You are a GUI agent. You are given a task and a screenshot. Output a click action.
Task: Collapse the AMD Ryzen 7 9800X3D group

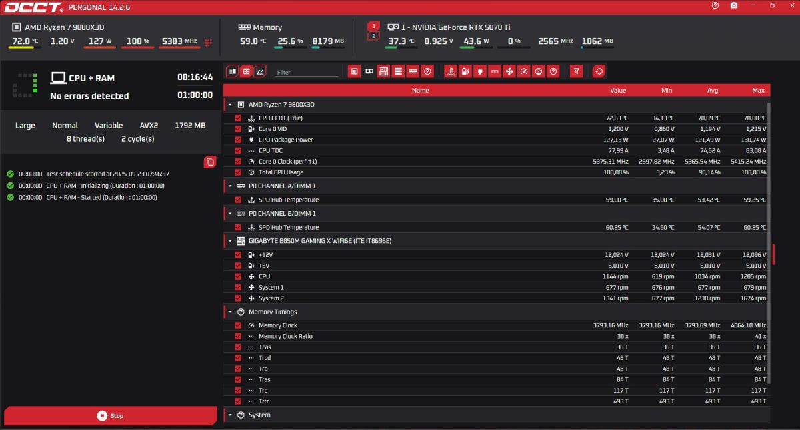pyautogui.click(x=230, y=105)
